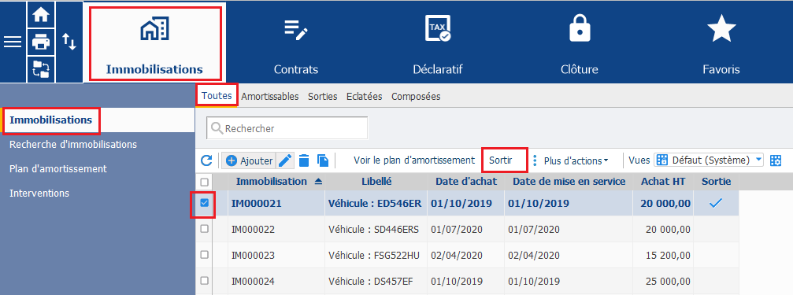Image resolution: width=793 pixels, height=295 pixels.
Task: Click the 25 000,00 amount cell
Action: [x=663, y=281]
